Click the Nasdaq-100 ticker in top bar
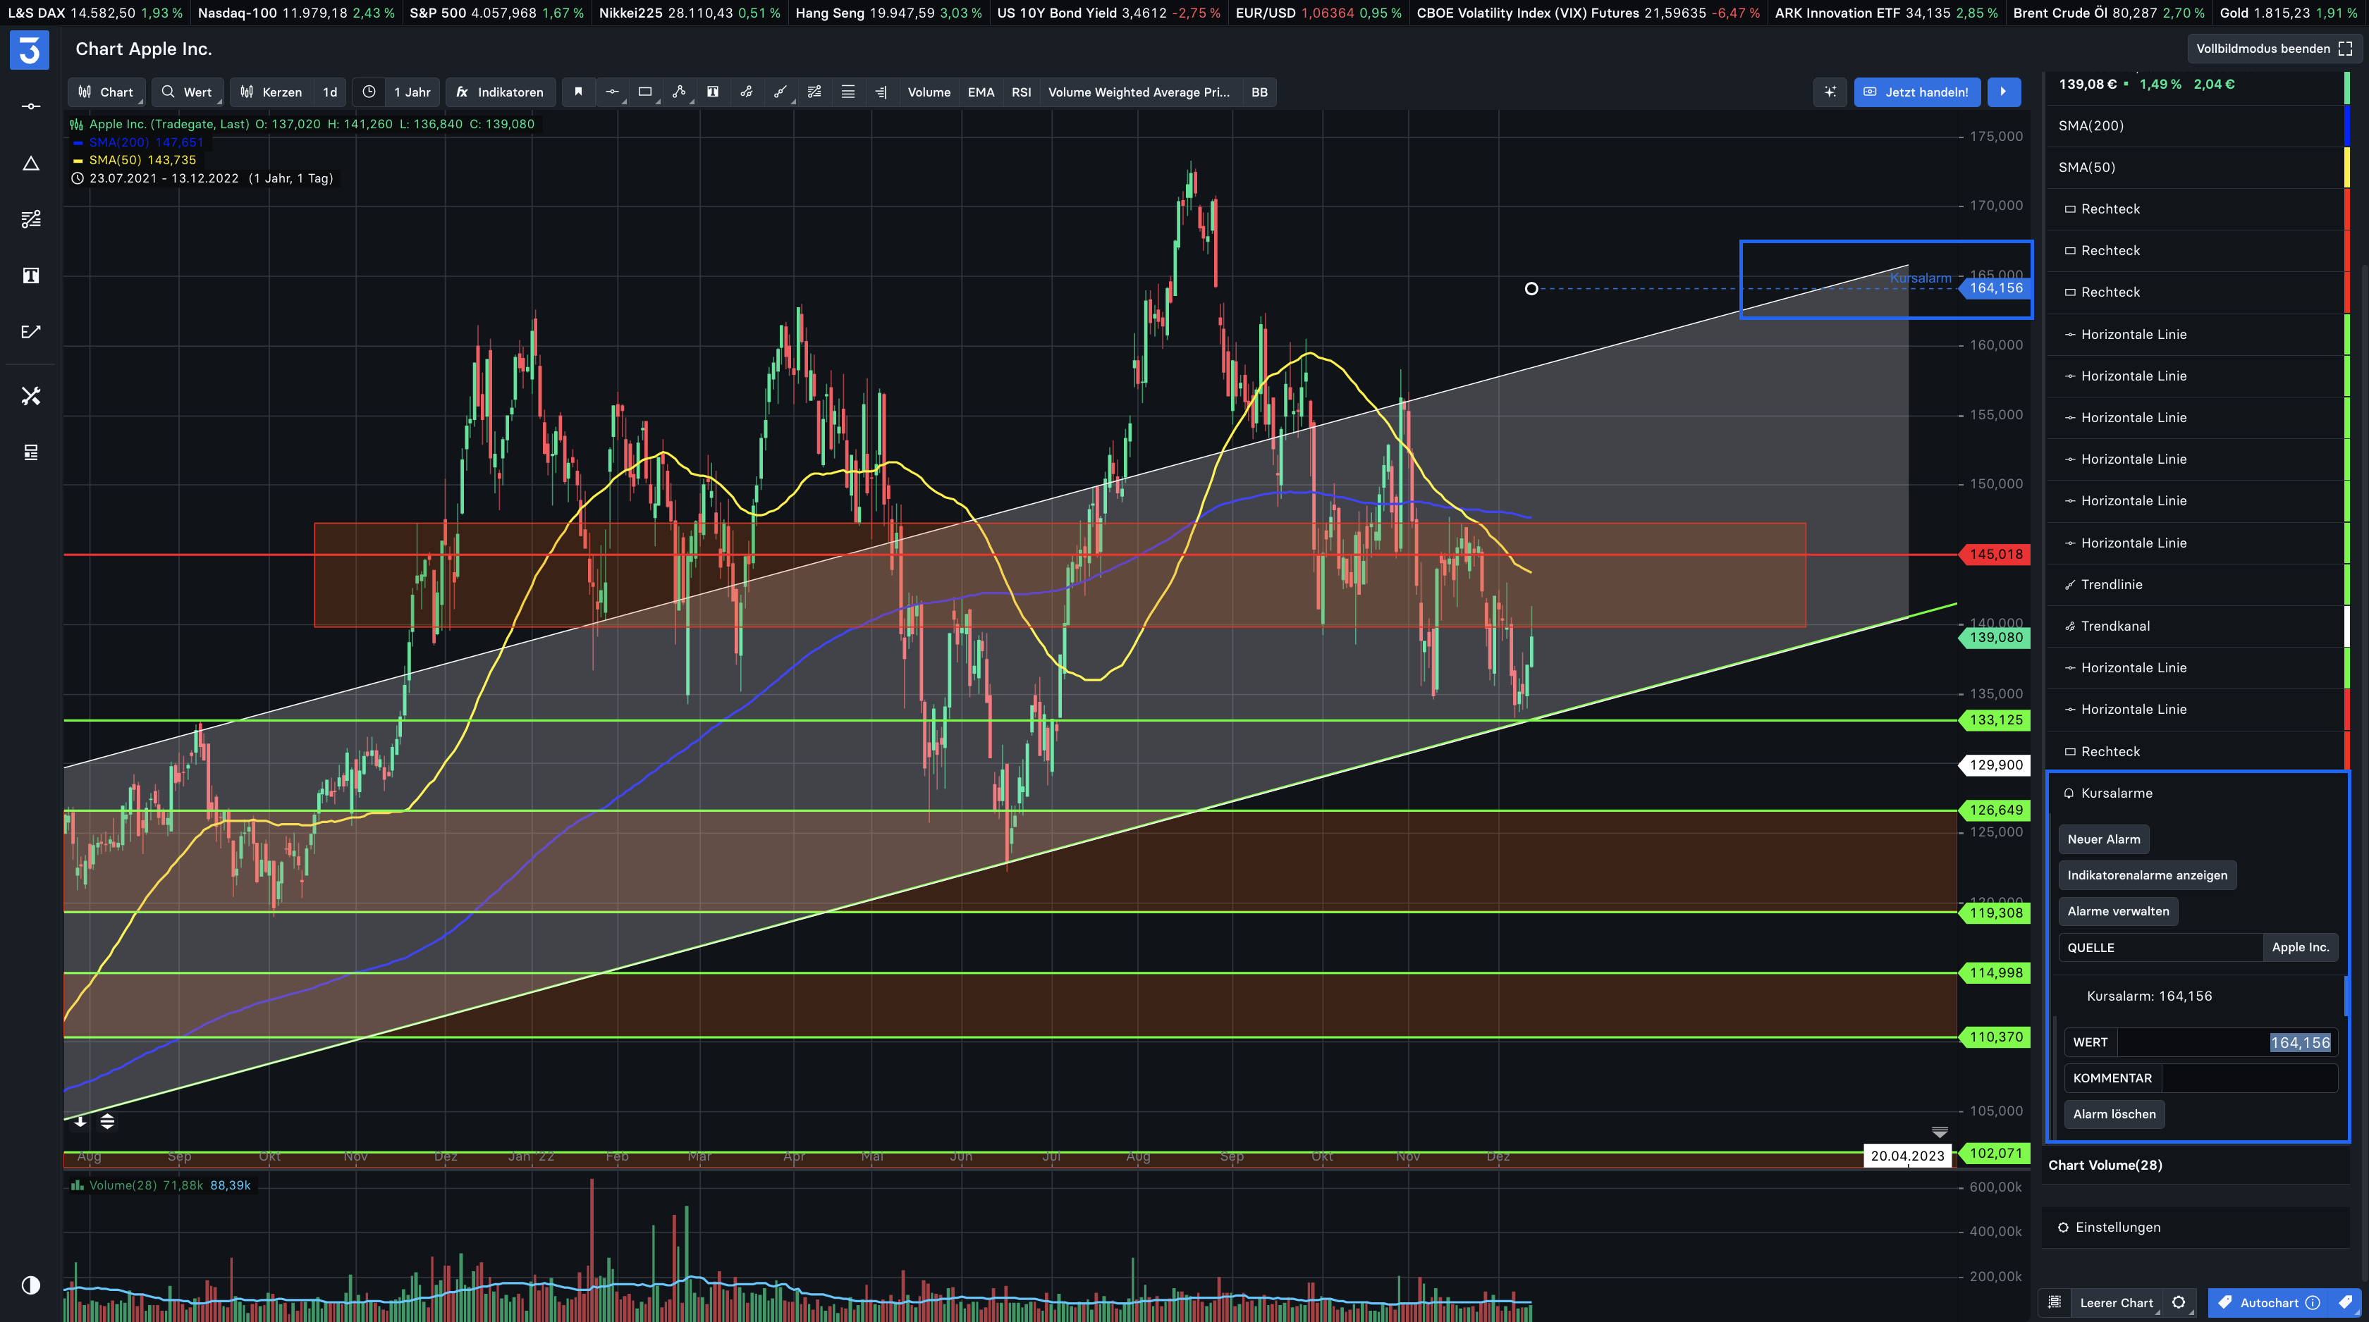 click(296, 13)
